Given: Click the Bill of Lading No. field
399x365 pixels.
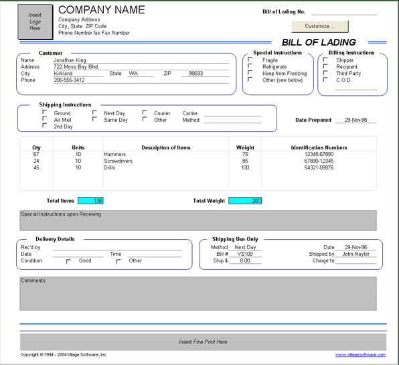Looking at the screenshot, I should tap(344, 12).
